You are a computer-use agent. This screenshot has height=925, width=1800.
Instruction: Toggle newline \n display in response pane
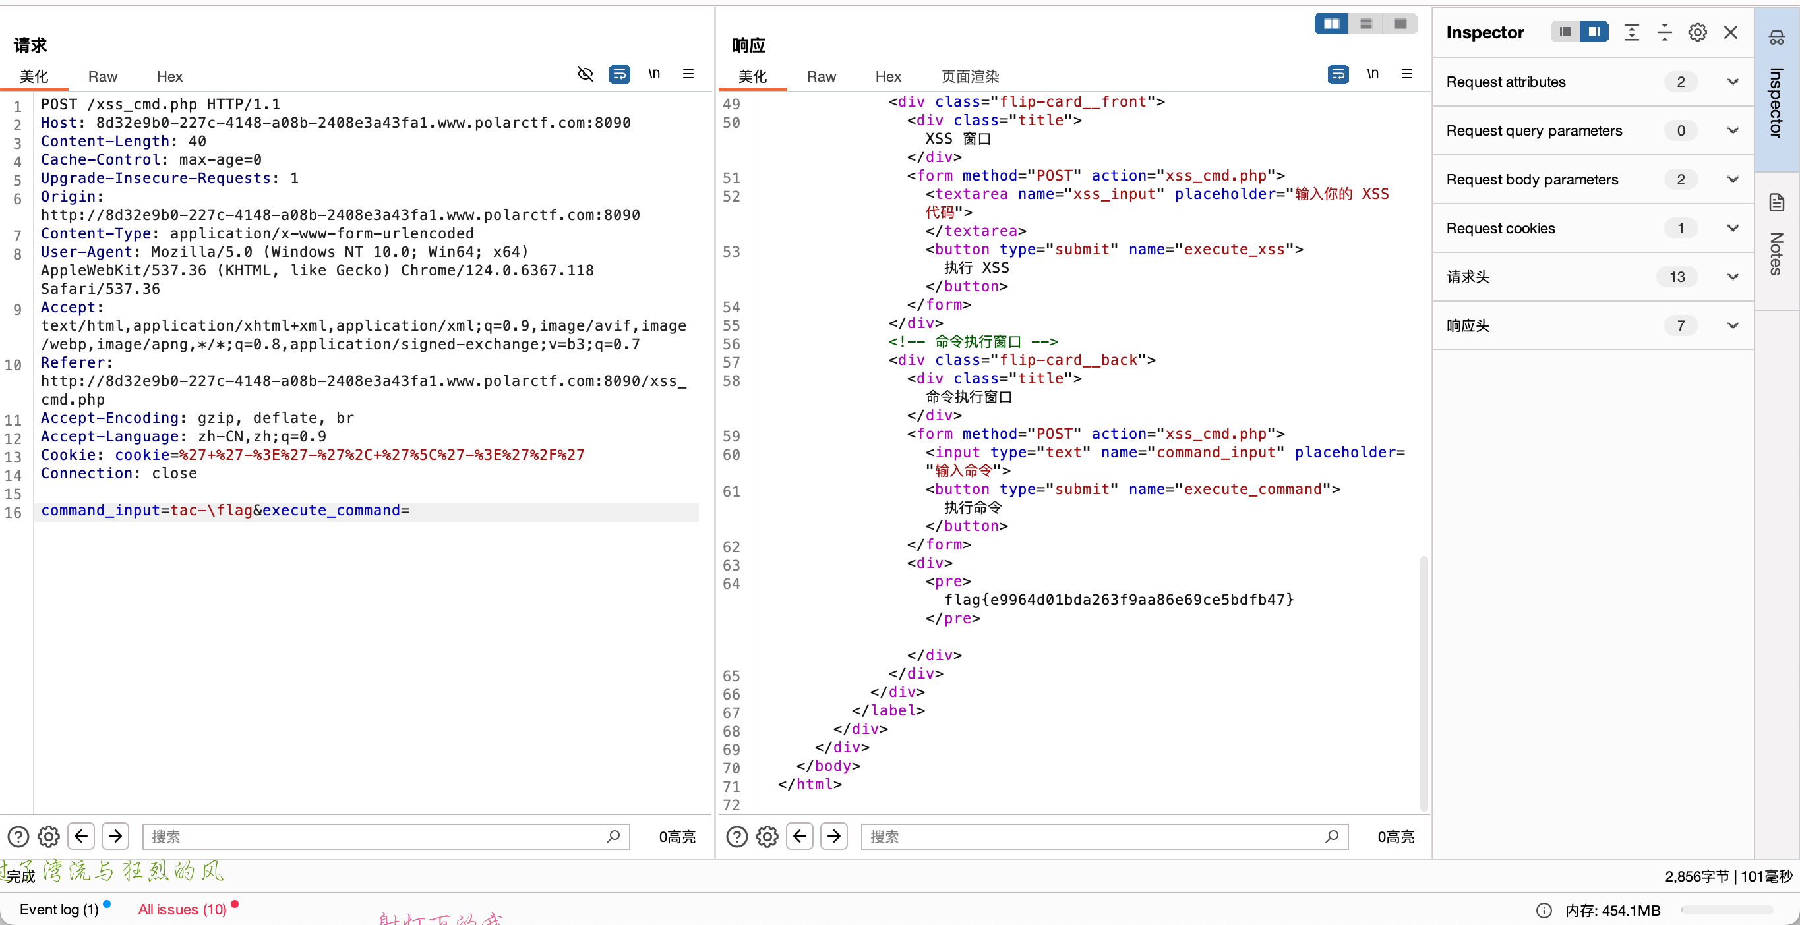tap(1372, 74)
